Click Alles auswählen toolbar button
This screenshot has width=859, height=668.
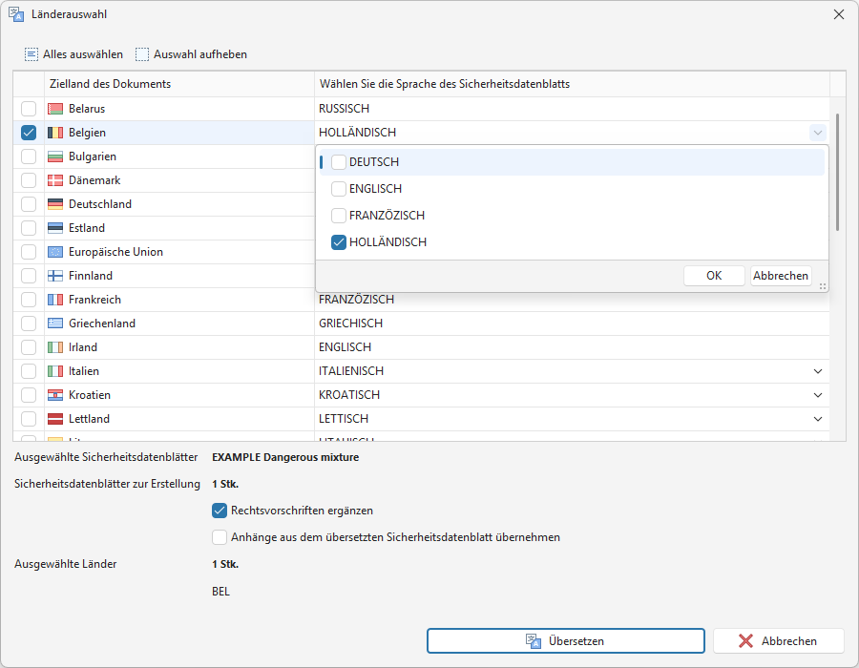(x=73, y=54)
